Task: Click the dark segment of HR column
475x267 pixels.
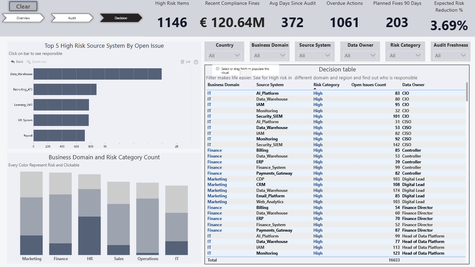Action: pos(89,235)
